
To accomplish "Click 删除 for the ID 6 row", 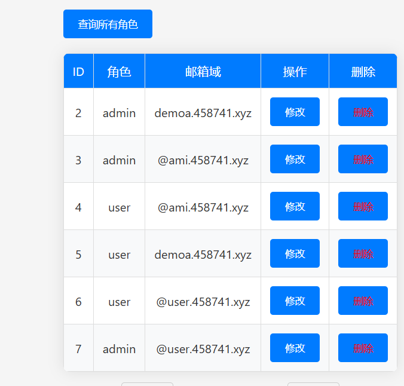I will [363, 301].
